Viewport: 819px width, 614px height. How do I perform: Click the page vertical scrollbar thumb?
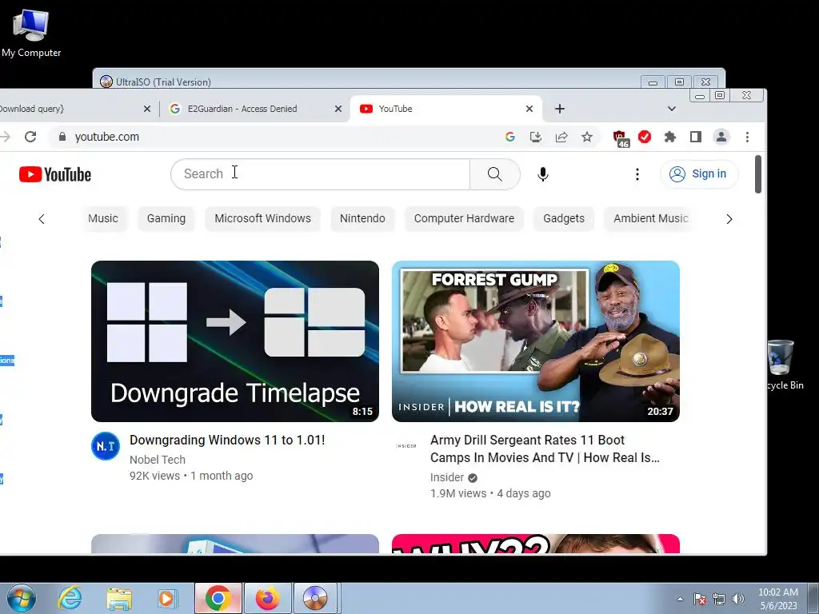click(758, 174)
